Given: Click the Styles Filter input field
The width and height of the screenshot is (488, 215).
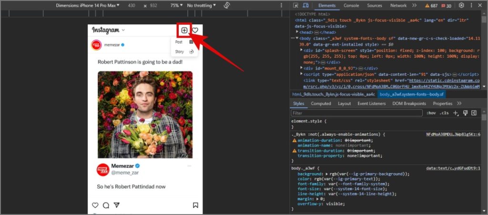Looking at the screenshot, I should [x=356, y=113].
